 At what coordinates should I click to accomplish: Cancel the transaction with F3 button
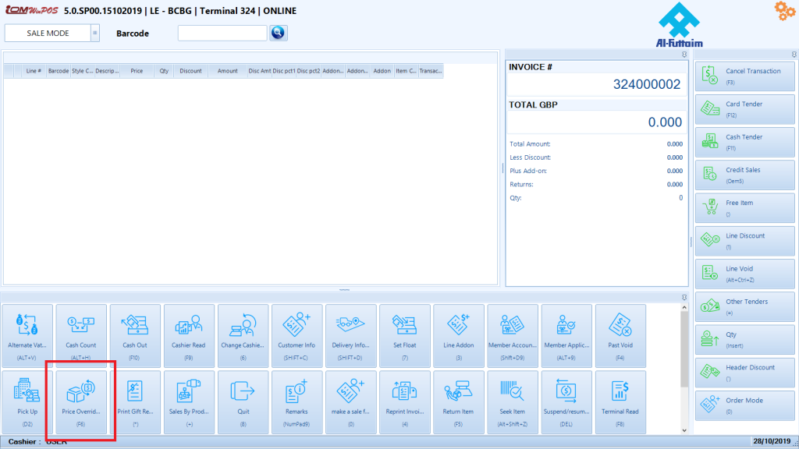(x=744, y=76)
